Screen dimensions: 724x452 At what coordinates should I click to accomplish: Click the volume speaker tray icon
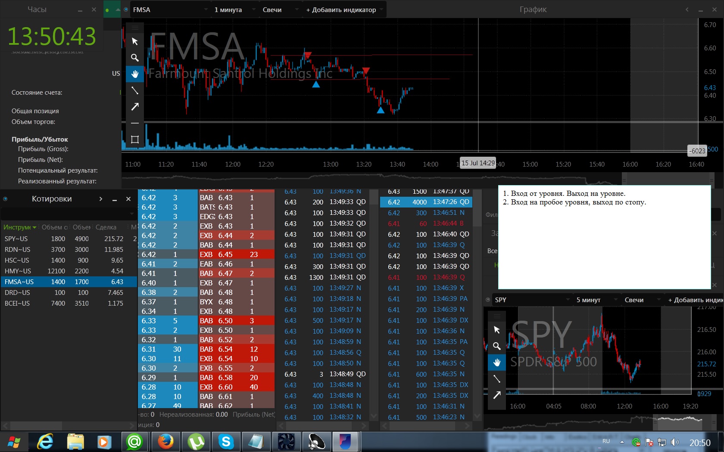(x=674, y=442)
